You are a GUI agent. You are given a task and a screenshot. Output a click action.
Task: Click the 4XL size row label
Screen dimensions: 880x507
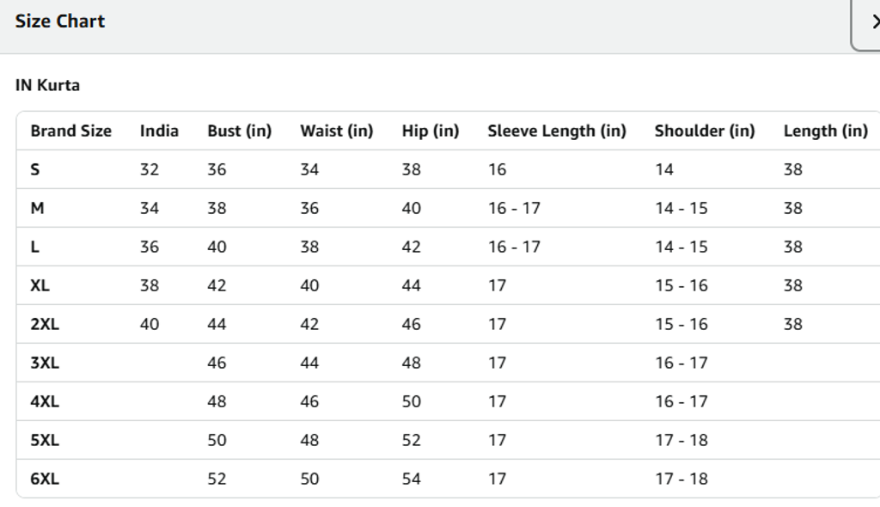(x=45, y=401)
